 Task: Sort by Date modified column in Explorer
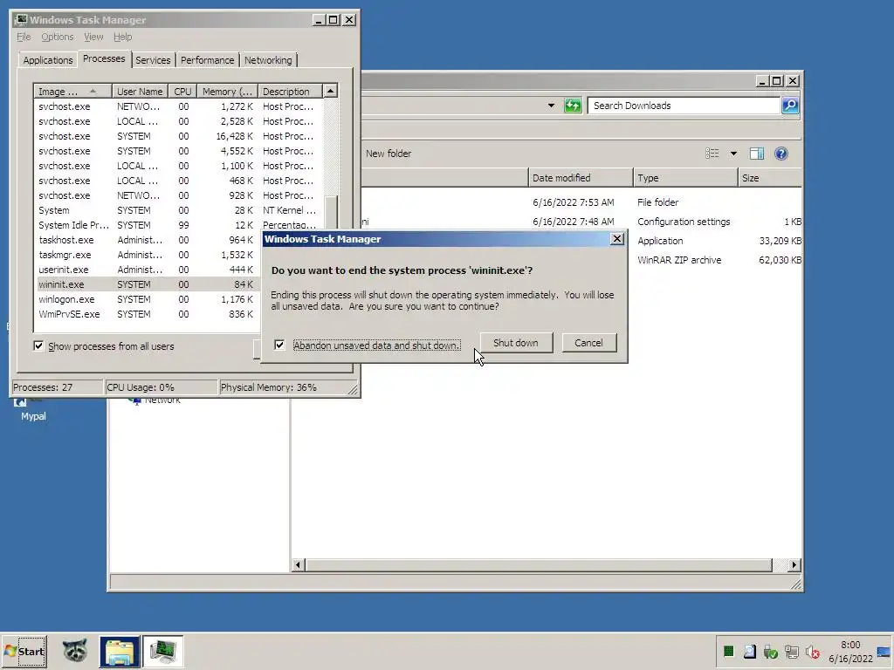(581, 178)
